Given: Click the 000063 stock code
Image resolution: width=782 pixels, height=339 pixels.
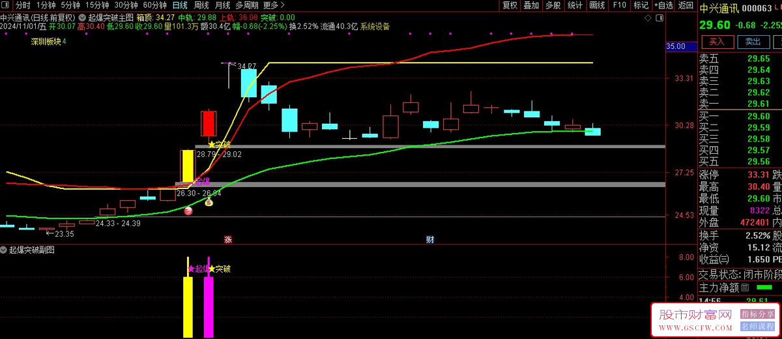Looking at the screenshot, I should (x=757, y=8).
